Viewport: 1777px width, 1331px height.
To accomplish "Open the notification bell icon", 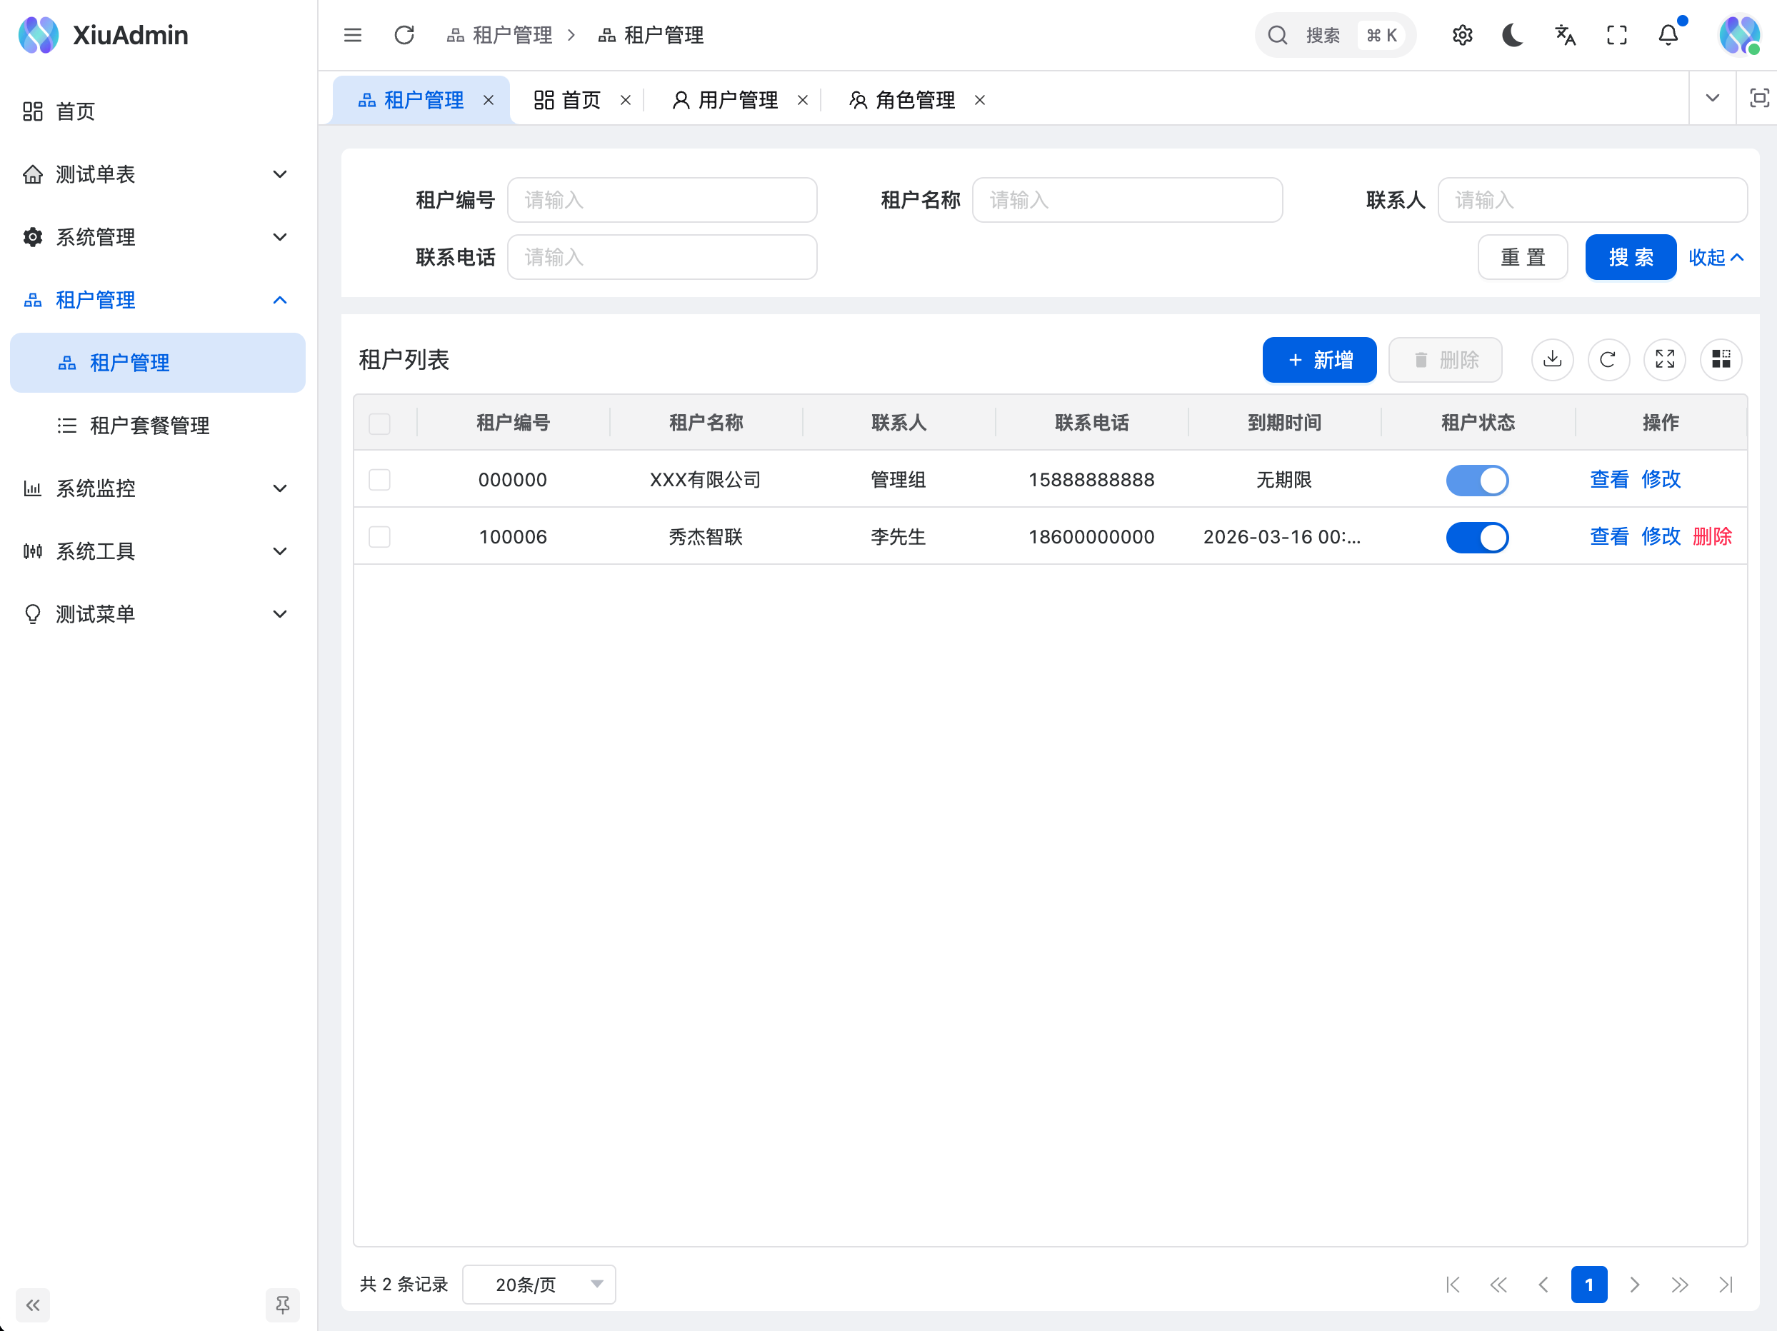I will [x=1668, y=34].
